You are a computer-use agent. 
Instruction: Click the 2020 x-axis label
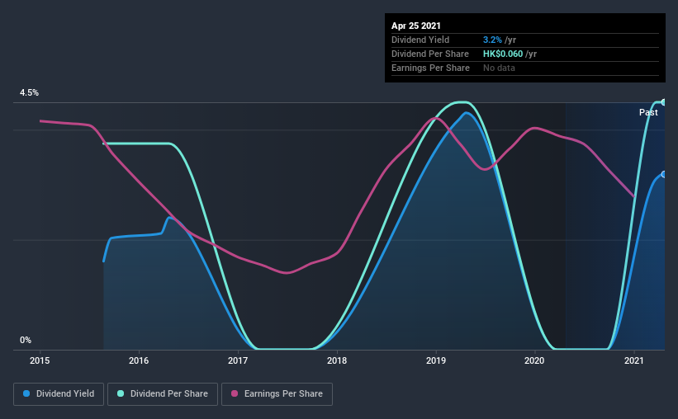pos(534,360)
